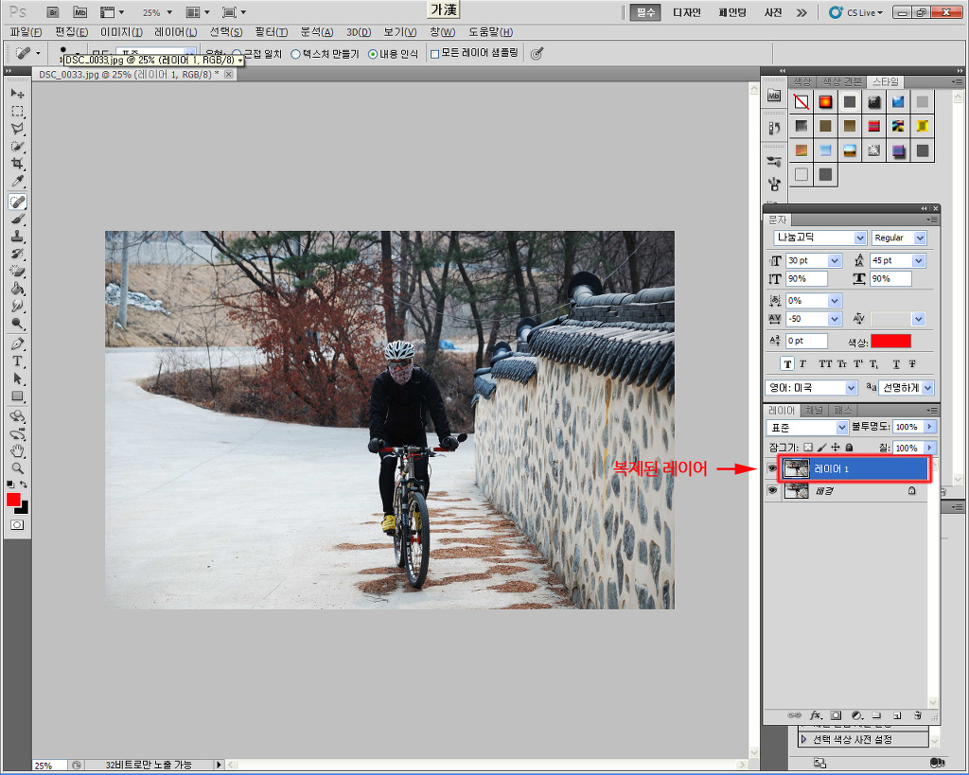Enable 모든 레이어 샘플링 checkbox
This screenshot has height=775, width=969.
pos(435,54)
